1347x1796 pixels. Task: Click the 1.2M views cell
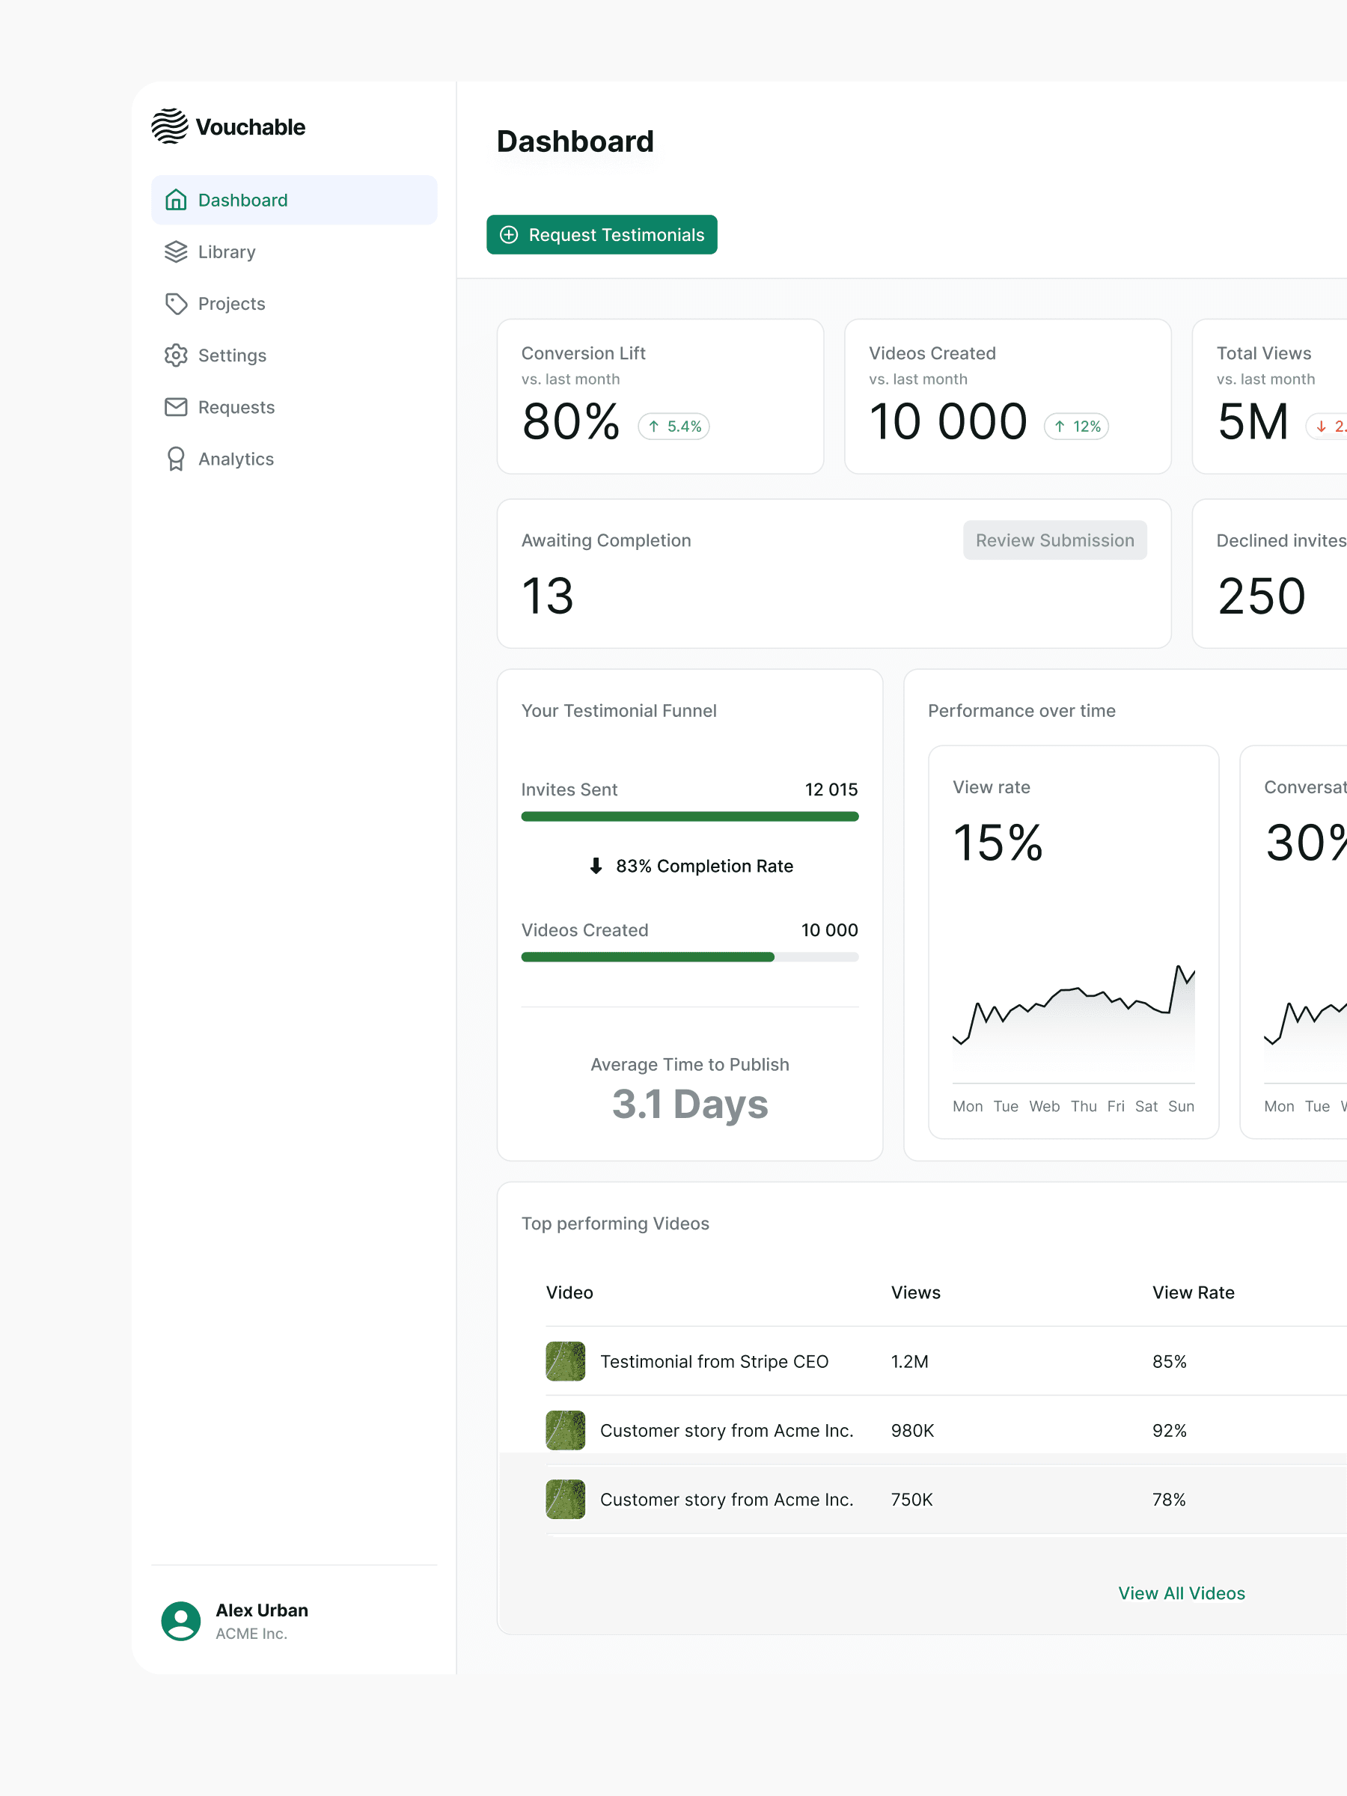point(909,1362)
